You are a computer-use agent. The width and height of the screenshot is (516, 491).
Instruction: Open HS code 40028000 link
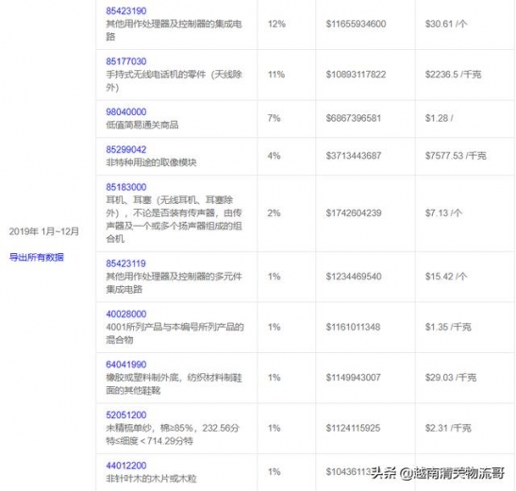click(x=126, y=314)
